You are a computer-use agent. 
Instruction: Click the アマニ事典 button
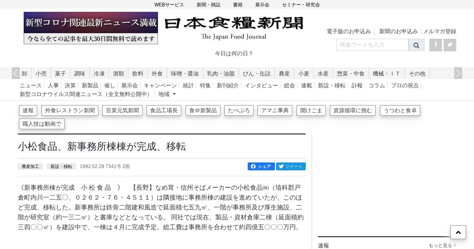coord(275,111)
